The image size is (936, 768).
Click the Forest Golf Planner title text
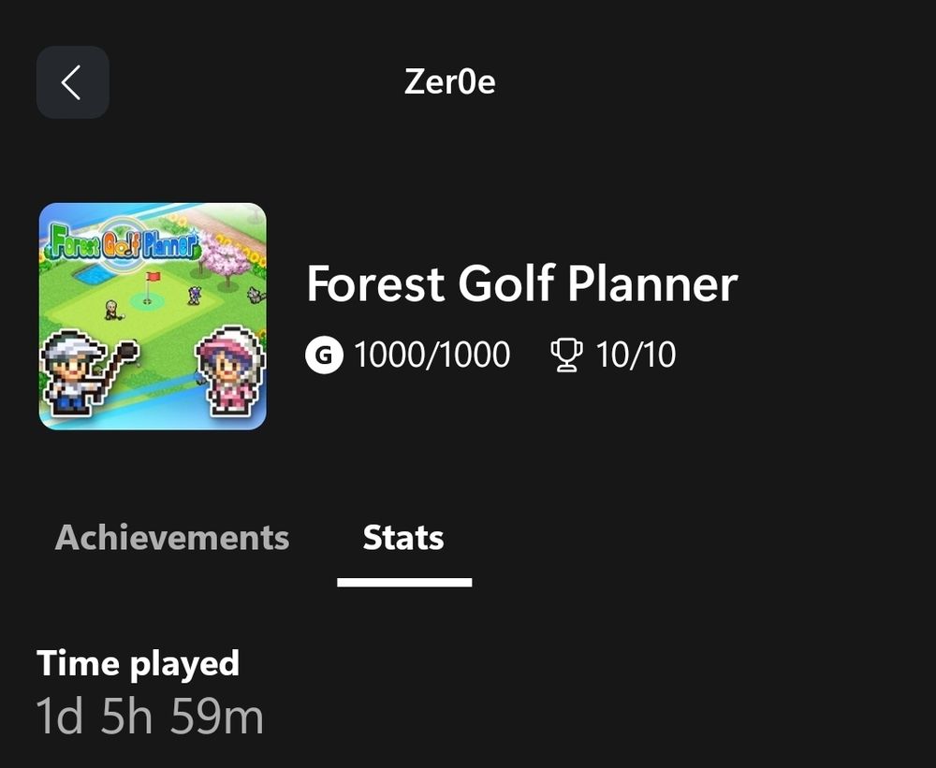[522, 283]
